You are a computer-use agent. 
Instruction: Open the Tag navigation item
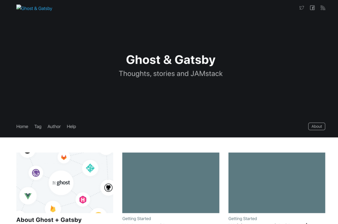point(38,126)
